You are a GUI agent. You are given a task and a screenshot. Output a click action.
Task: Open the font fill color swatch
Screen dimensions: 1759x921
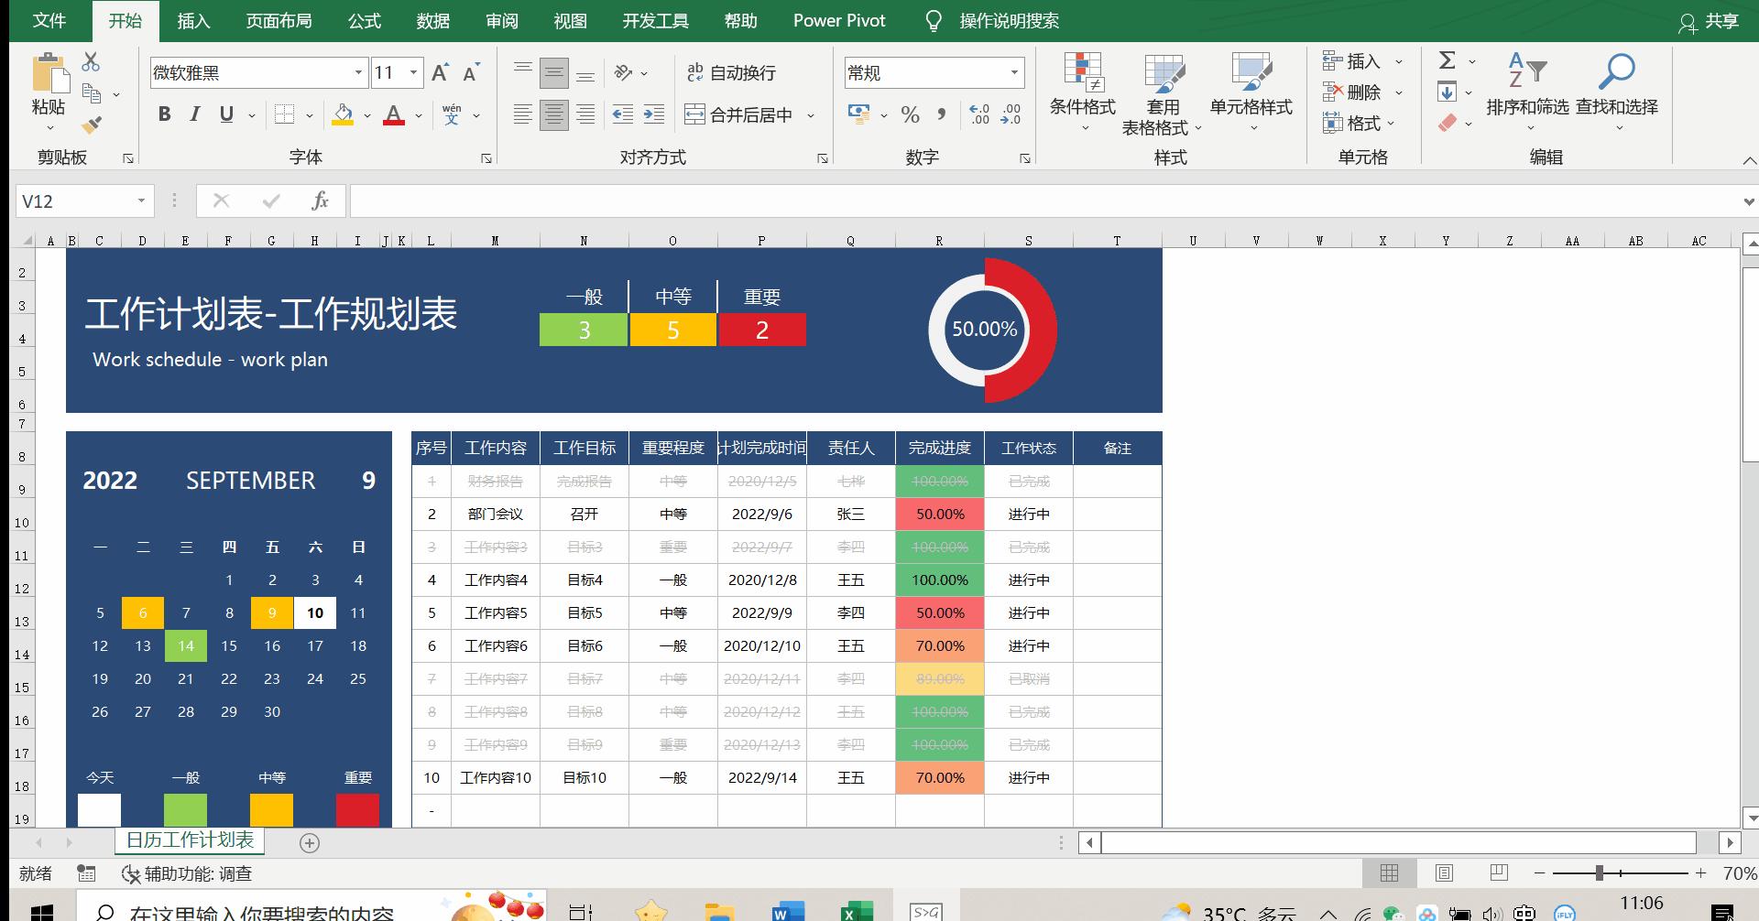pyautogui.click(x=342, y=115)
